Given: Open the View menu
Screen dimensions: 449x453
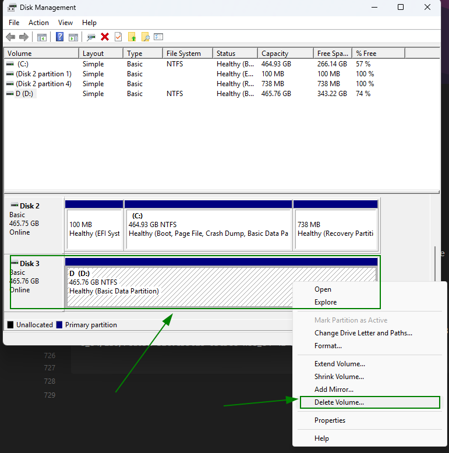Looking at the screenshot, I should (x=66, y=23).
